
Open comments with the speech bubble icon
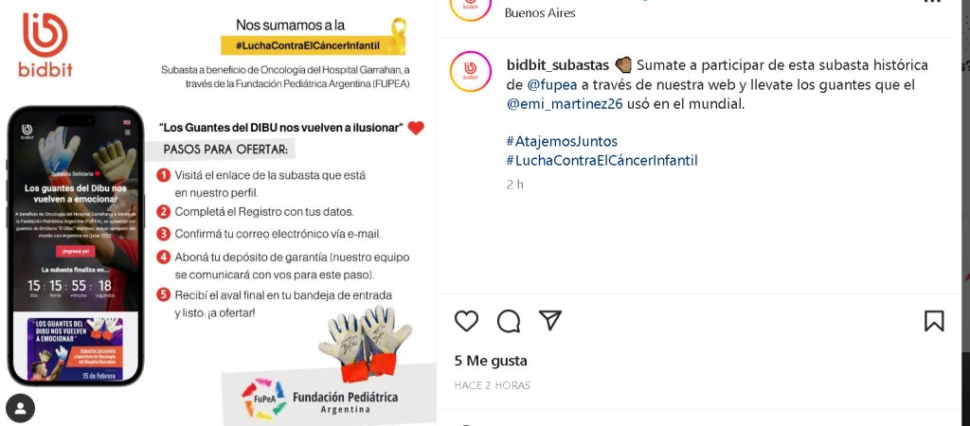[x=509, y=321]
